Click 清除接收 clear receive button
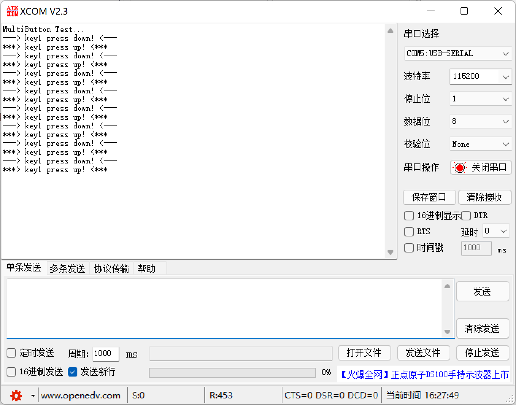Viewport: 516px width, 405px height. pyautogui.click(x=485, y=197)
